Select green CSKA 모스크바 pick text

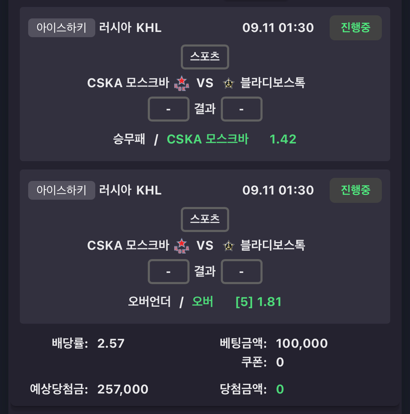click(x=208, y=139)
